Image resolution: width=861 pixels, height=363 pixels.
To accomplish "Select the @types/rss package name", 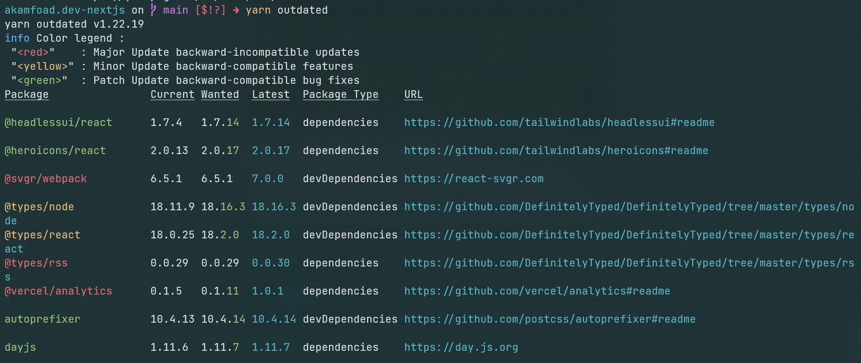I will tap(36, 263).
